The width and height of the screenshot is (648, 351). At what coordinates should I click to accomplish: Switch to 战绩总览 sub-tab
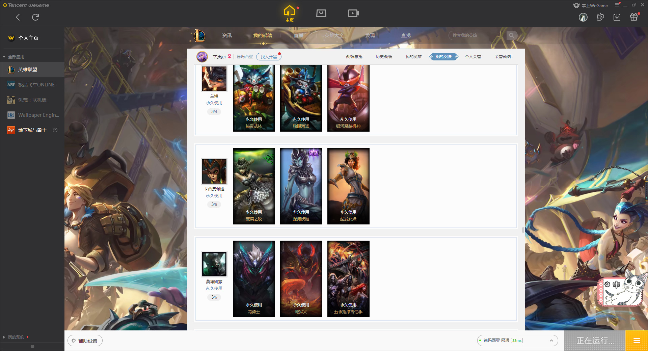tap(354, 57)
